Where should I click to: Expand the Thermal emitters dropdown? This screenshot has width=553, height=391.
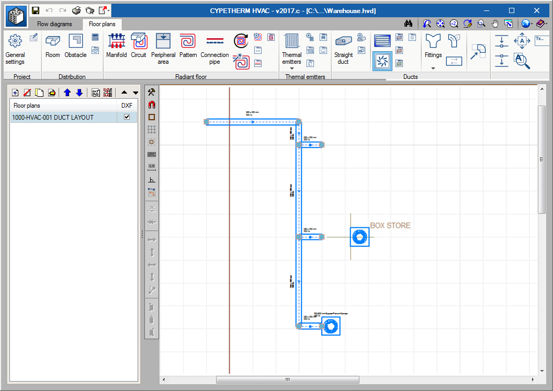(291, 68)
